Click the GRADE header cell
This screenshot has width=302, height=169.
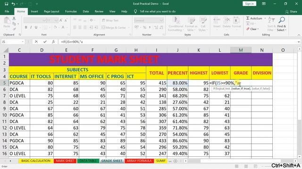point(241,73)
